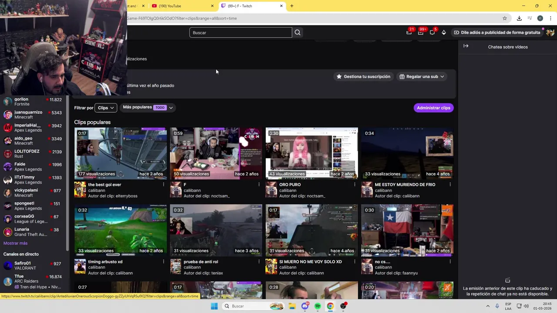Open Spotify from taskbar
This screenshot has width=557, height=313.
(x=318, y=306)
